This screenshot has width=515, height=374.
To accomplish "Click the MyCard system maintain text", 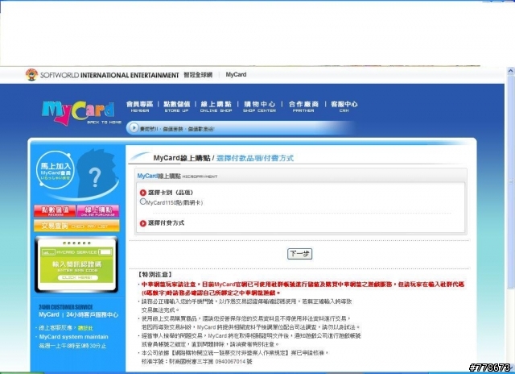I will point(73,337).
